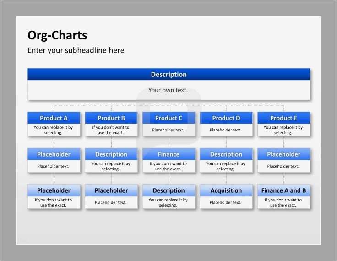
Task: Select the Finance box in the middle row
Action: 168,154
